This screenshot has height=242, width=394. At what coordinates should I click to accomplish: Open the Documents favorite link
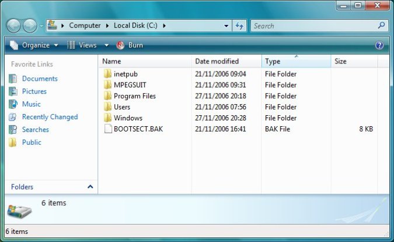(x=40, y=79)
